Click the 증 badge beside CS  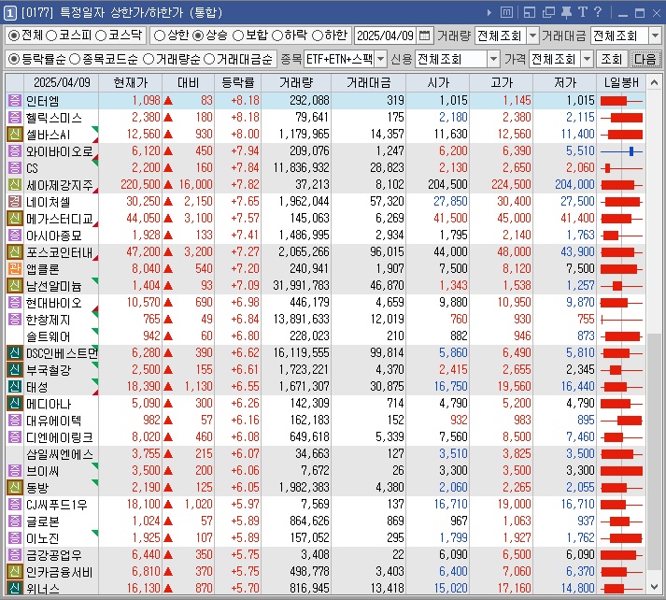[14, 168]
